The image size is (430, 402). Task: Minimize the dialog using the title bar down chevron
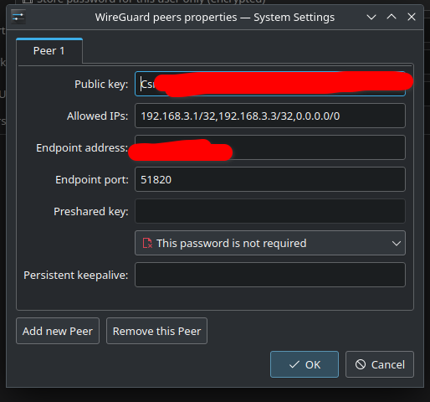click(x=371, y=17)
